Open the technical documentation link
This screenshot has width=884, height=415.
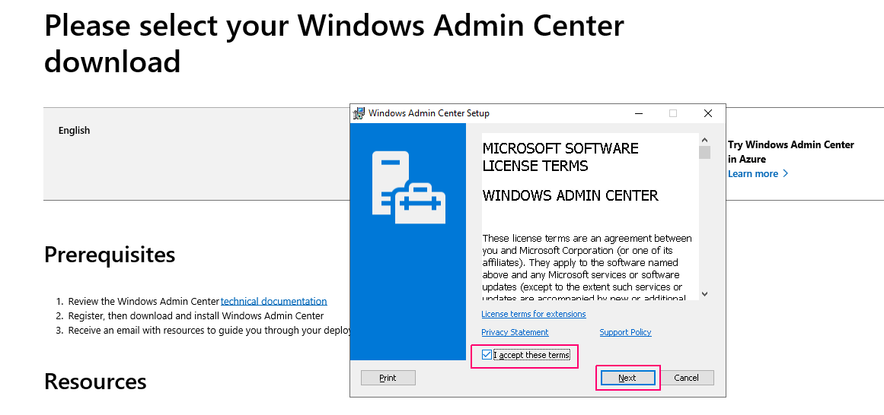pos(274,301)
